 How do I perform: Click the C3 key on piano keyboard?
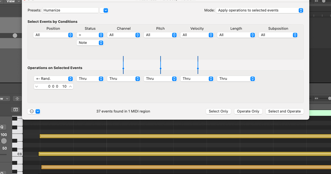click(18, 154)
